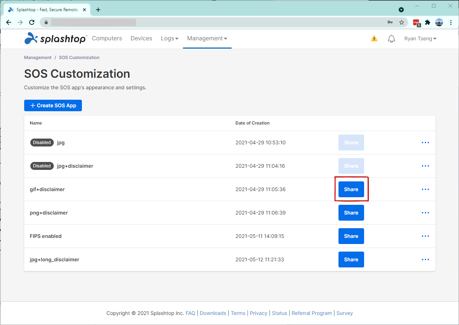Click the SOS Customization page heading
This screenshot has width=459, height=325.
(x=77, y=74)
